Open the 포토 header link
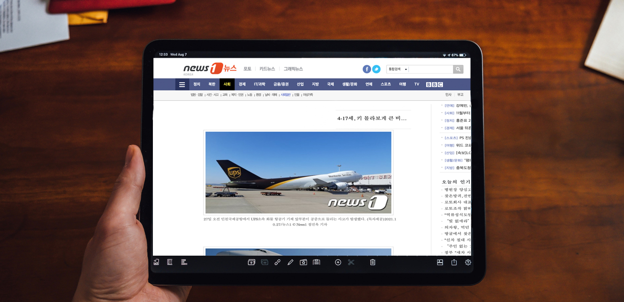This screenshot has height=302, width=624. click(247, 69)
